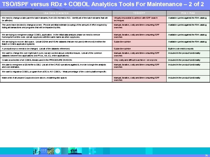
Task: Click the TSO/ISPF cell in the over-night batch cycle row
Action: pyautogui.click(x=139, y=54)
